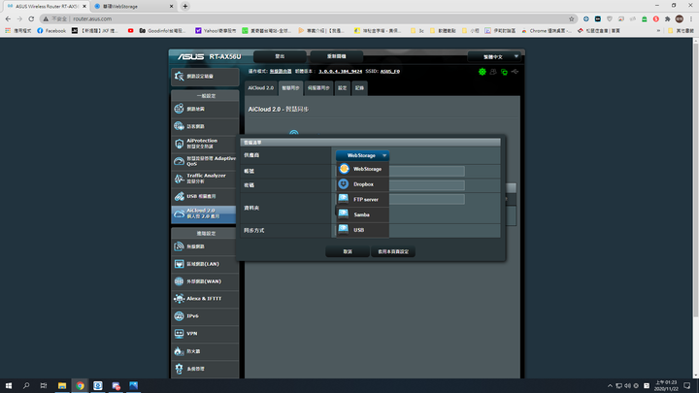Open the network map item with globe icon

pos(205,109)
